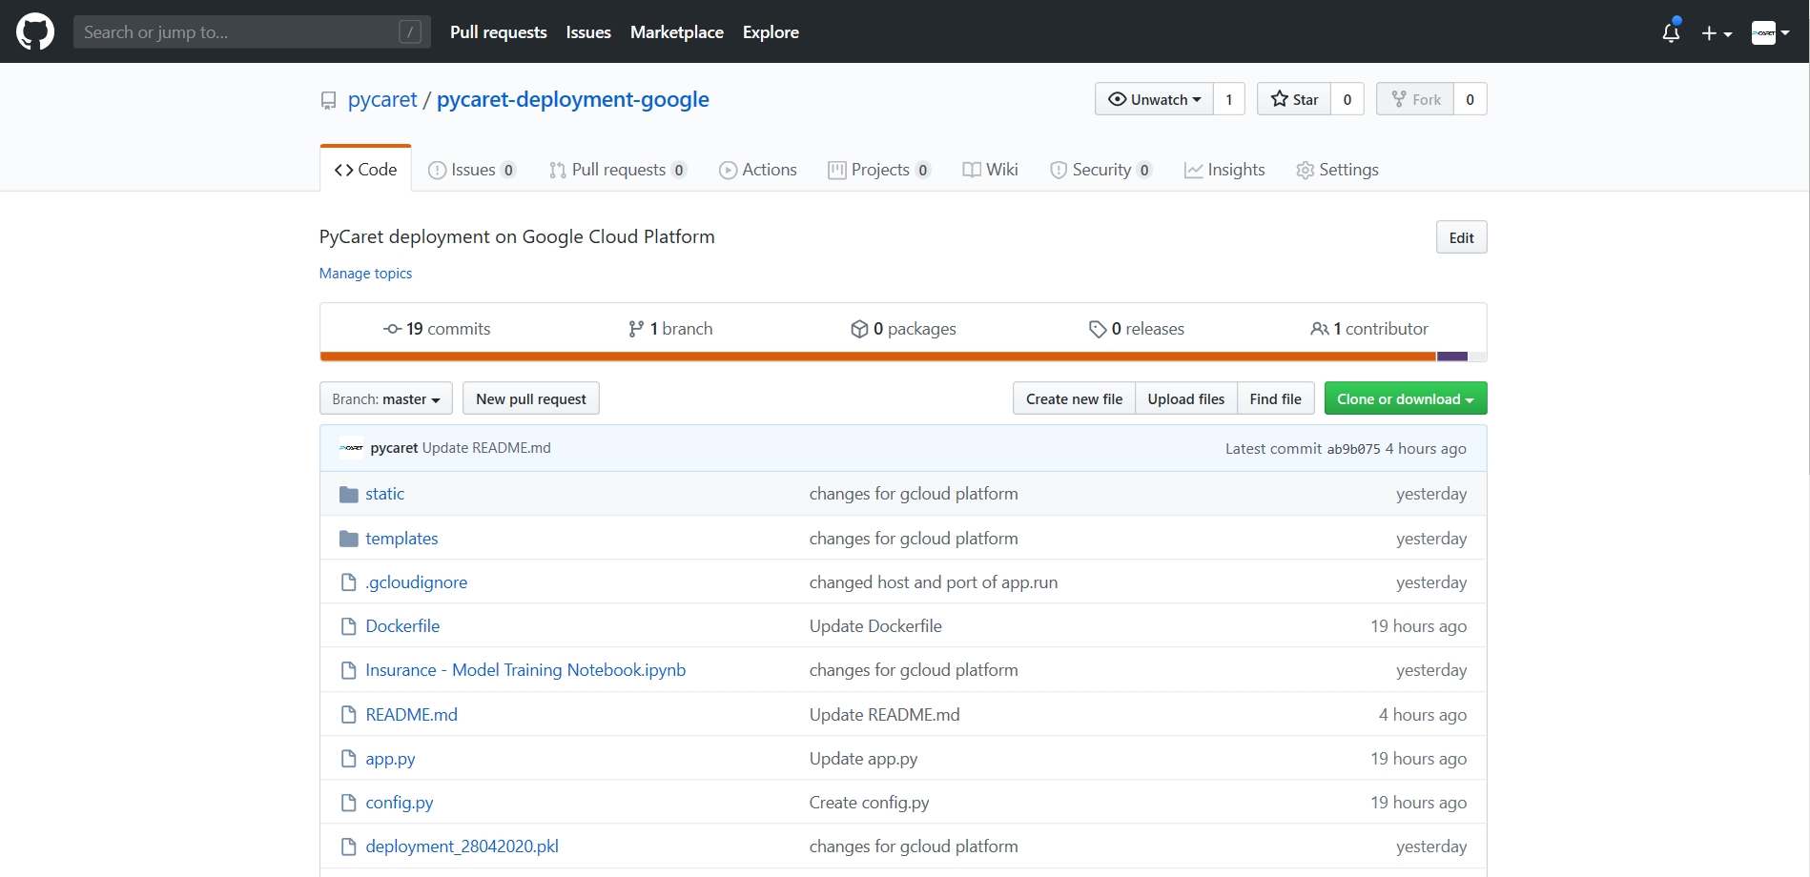Image resolution: width=1810 pixels, height=877 pixels.
Task: Switch to the Issues tab
Action: tap(472, 170)
